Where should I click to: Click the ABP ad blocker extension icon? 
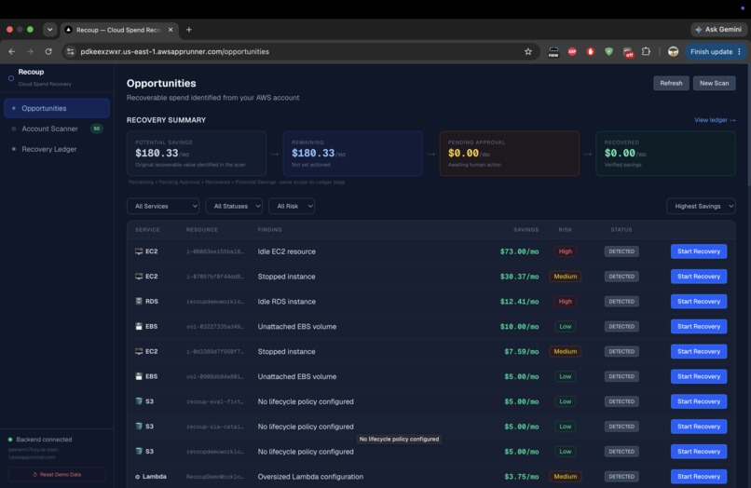572,52
